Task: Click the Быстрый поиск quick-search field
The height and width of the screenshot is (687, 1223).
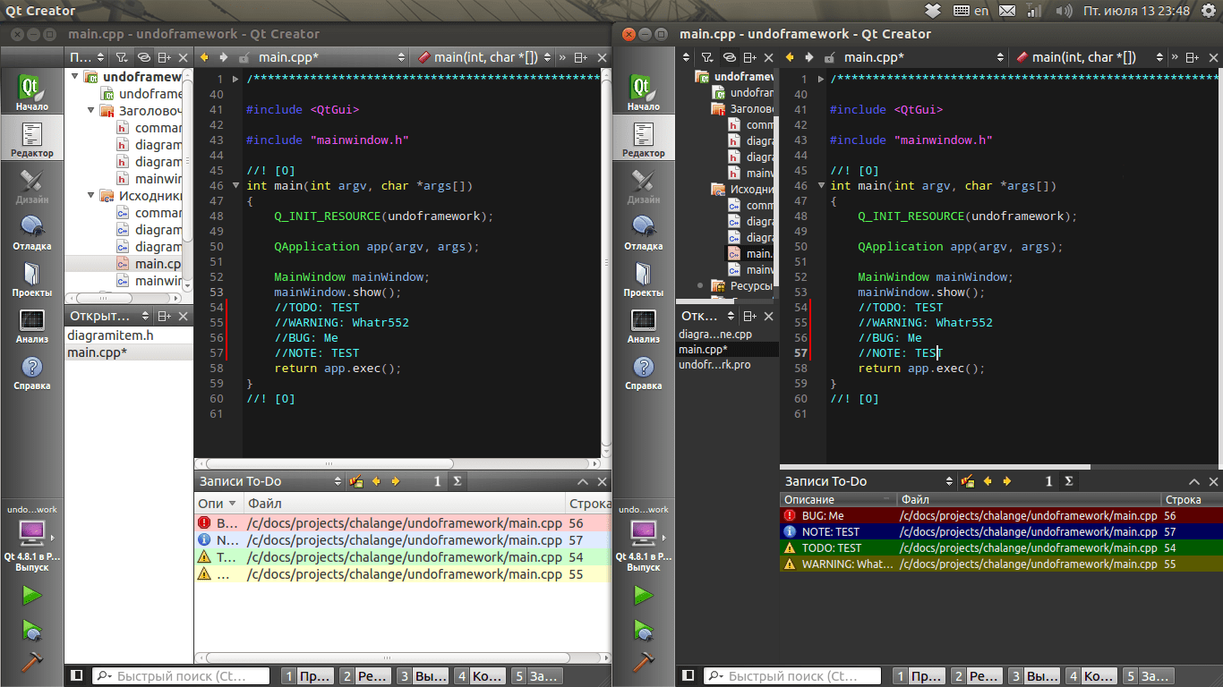Action: coord(179,675)
